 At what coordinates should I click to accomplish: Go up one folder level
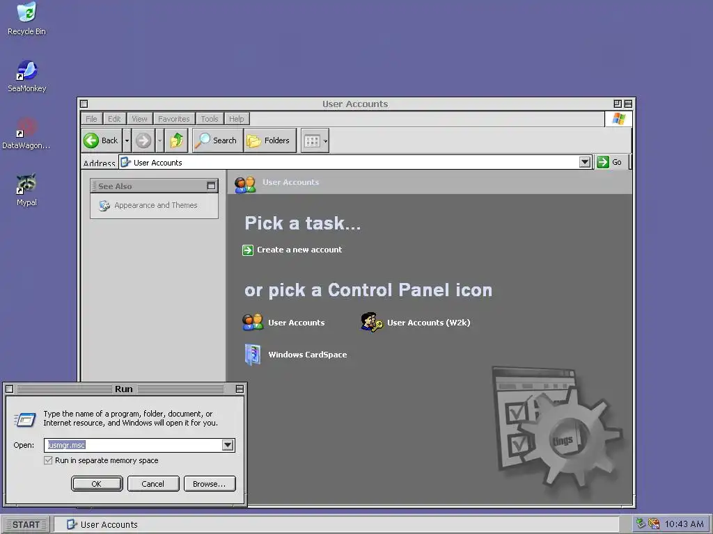point(176,140)
